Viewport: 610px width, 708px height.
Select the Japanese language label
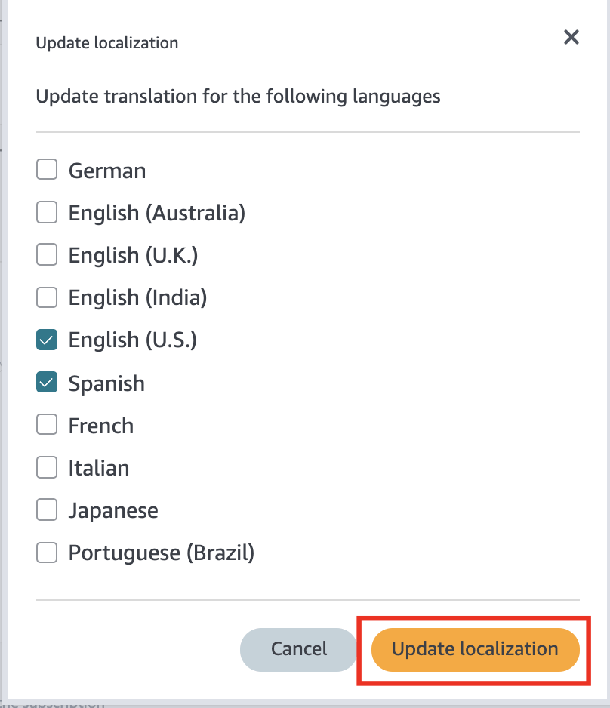[x=113, y=509]
